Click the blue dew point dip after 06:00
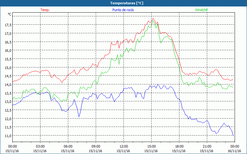The image size is (247, 154). [x=79, y=117]
